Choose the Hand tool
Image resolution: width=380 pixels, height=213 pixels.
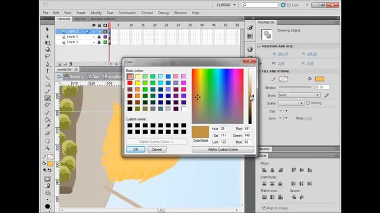47,141
